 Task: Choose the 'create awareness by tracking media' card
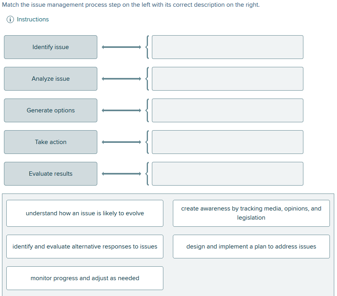(251, 213)
